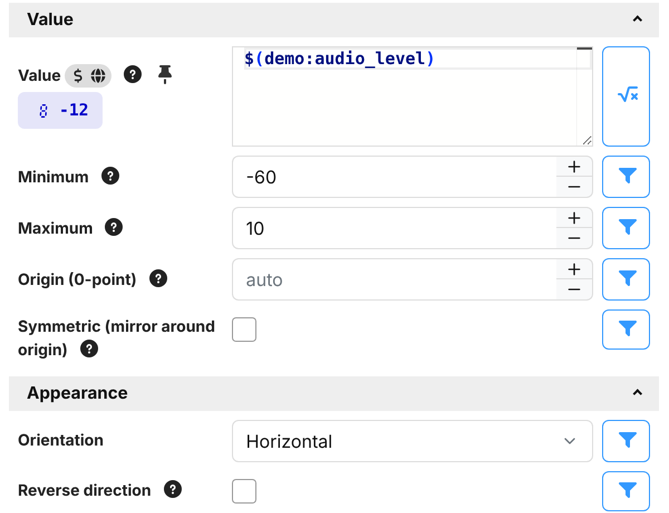
Task: Toggle expression mode with square-root button
Action: [x=626, y=96]
